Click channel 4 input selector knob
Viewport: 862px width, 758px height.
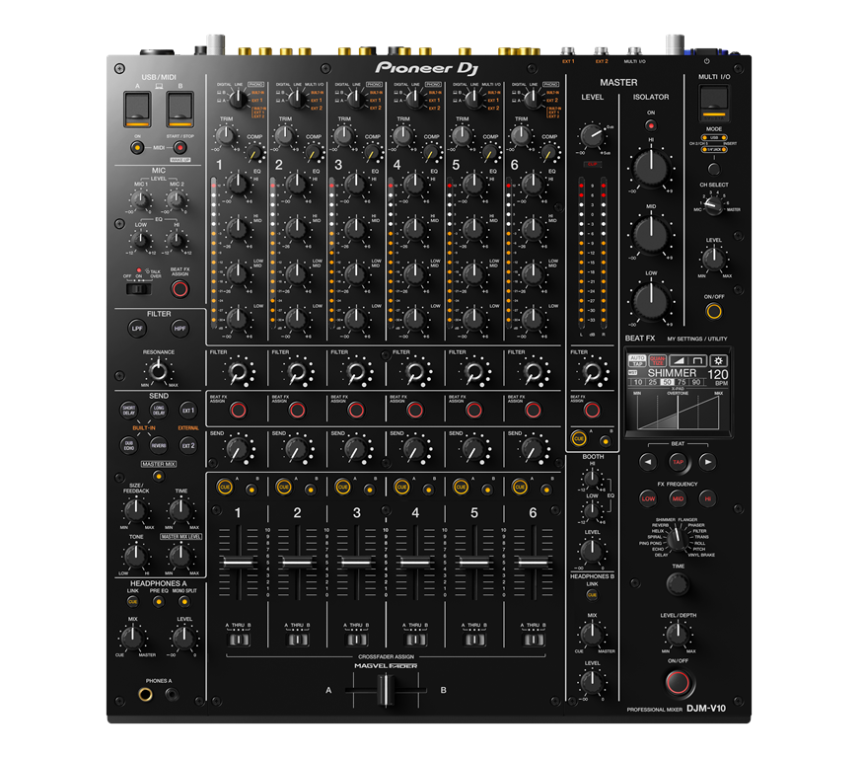[414, 99]
